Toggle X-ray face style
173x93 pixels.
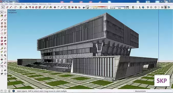148,7
